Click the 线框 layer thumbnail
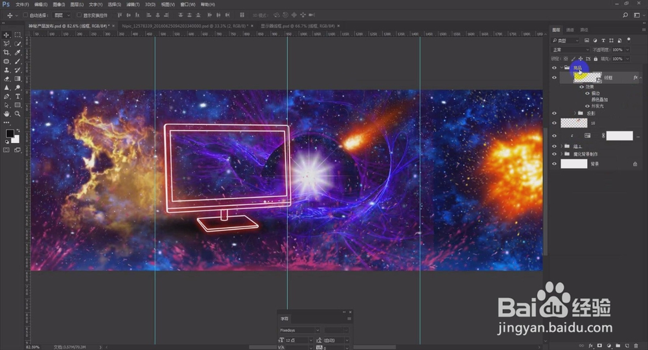This screenshot has width=648, height=350. pyautogui.click(x=587, y=78)
